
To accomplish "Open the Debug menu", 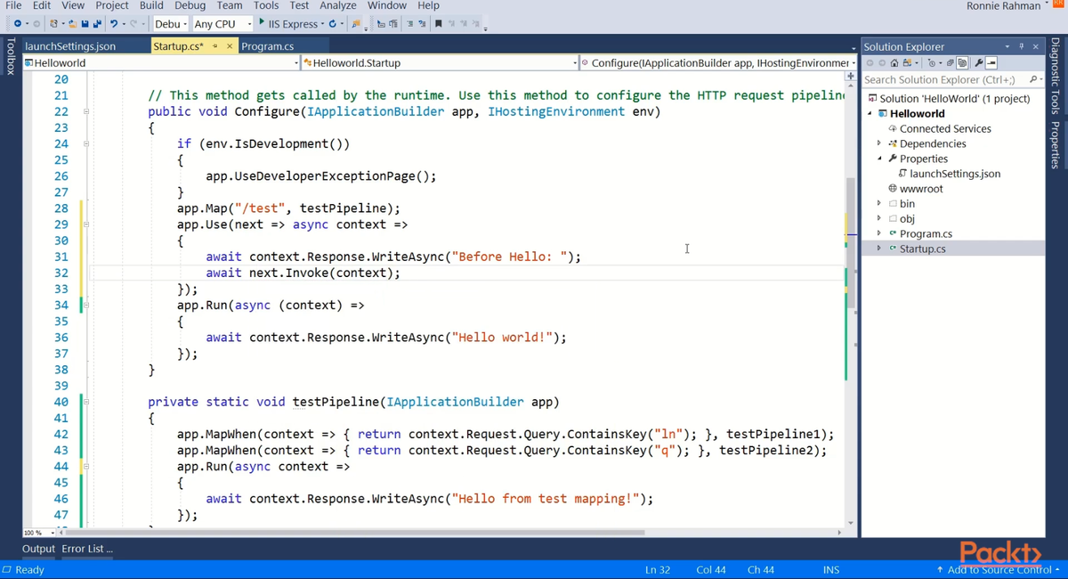I will (x=190, y=5).
